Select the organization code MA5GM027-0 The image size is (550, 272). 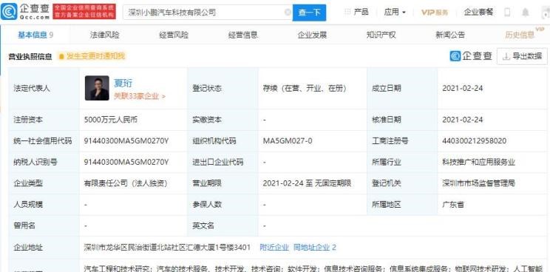pyautogui.click(x=288, y=141)
